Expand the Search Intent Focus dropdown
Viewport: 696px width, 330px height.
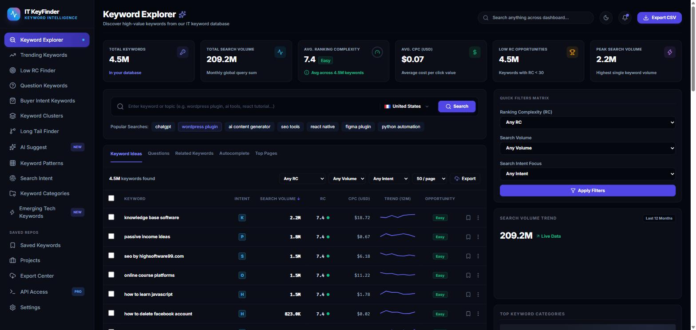588,174
